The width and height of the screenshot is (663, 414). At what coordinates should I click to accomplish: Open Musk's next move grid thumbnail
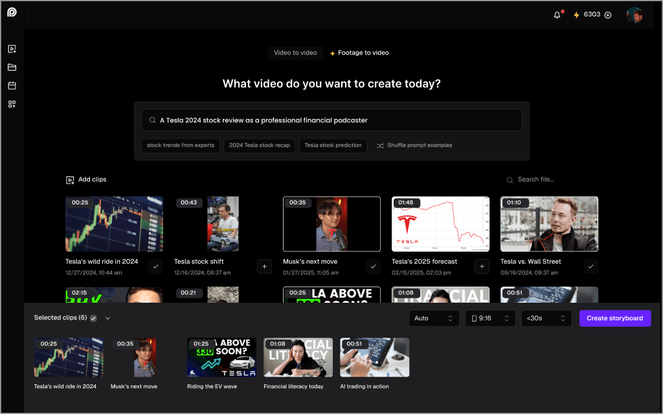coord(331,224)
